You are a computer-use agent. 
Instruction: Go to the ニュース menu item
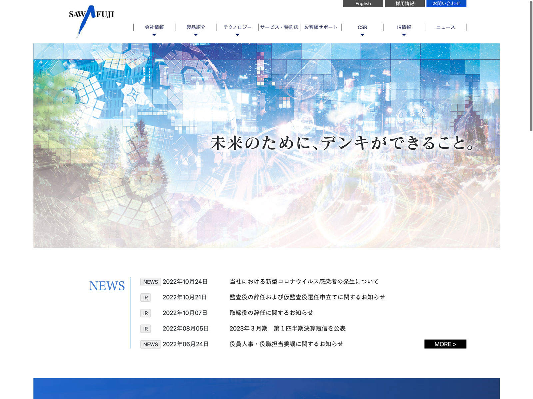pos(445,27)
